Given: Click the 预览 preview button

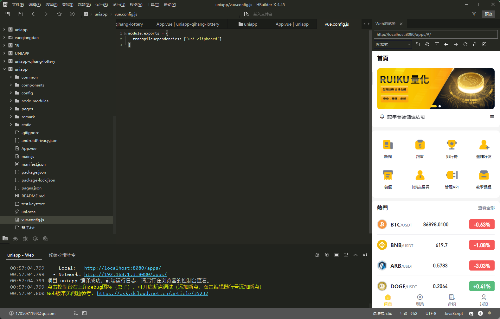Looking at the screenshot, I should click(489, 14).
